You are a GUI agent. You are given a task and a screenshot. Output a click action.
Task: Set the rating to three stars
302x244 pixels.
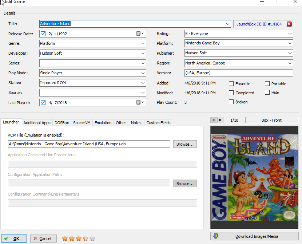[x=79, y=239]
